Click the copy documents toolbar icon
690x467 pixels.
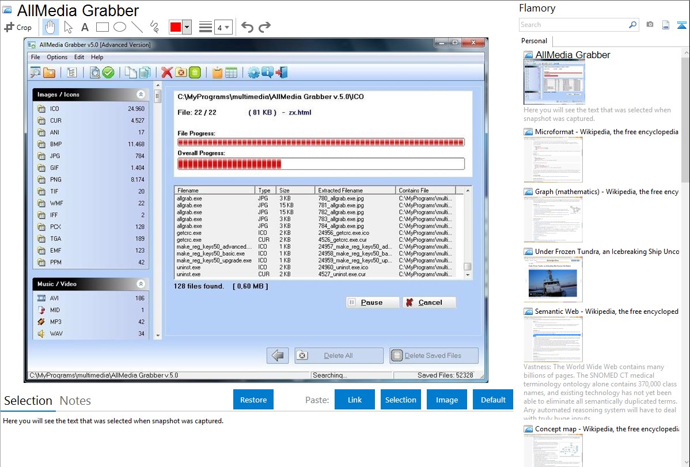131,73
